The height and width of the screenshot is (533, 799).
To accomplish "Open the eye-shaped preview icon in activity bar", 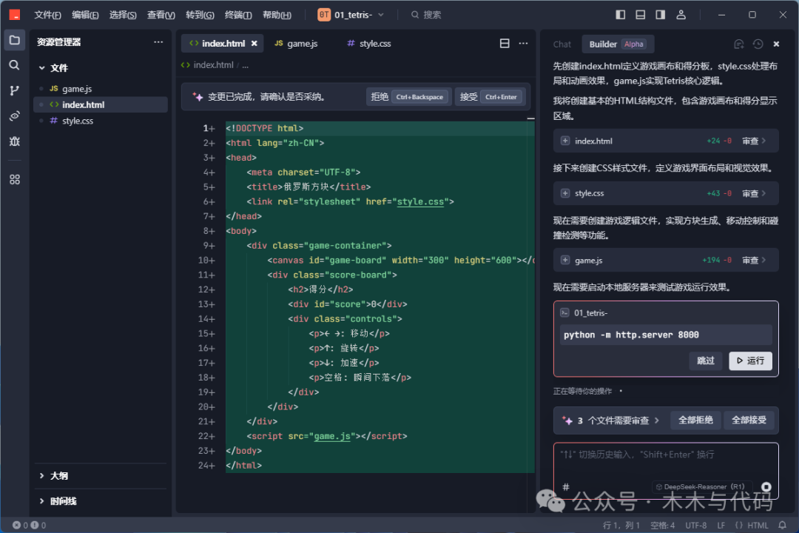I will (x=14, y=115).
